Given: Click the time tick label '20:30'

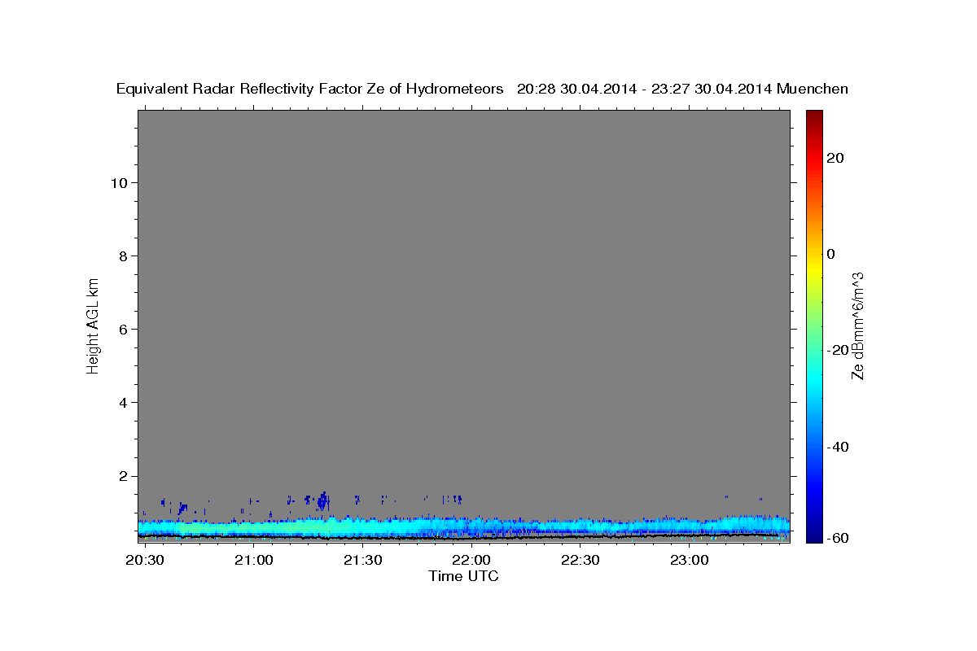Looking at the screenshot, I should [146, 561].
